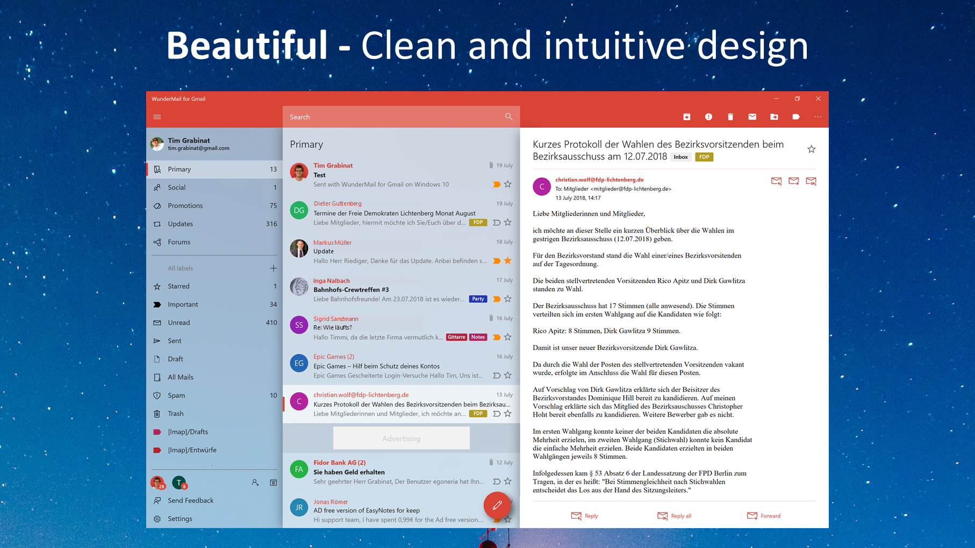Expand the All labels section
Image resolution: width=975 pixels, height=548 pixels.
point(274,268)
